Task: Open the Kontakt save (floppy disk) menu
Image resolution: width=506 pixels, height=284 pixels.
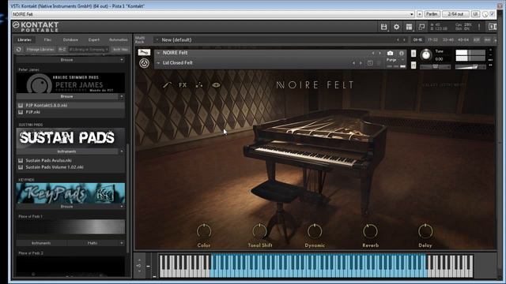Action: (x=383, y=27)
